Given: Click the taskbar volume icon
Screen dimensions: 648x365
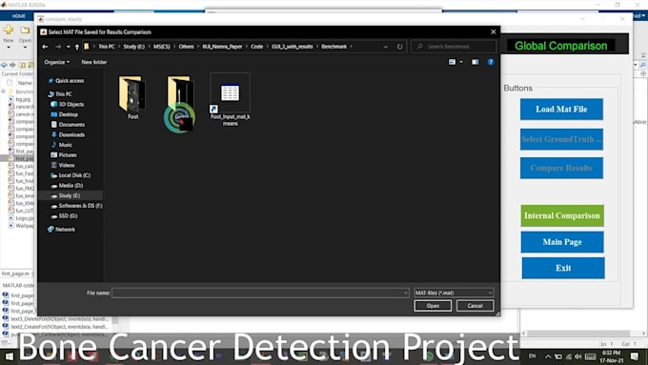Looking at the screenshot, I should click(577, 356).
